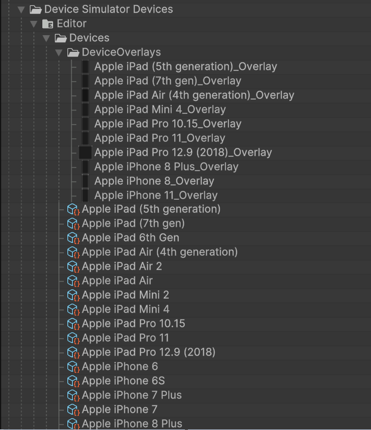This screenshot has height=430, width=371.
Task: Select the Apple iPad Mini 4 device label
Action: (x=126, y=310)
